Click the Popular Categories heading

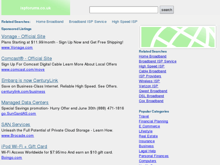tap(154, 111)
